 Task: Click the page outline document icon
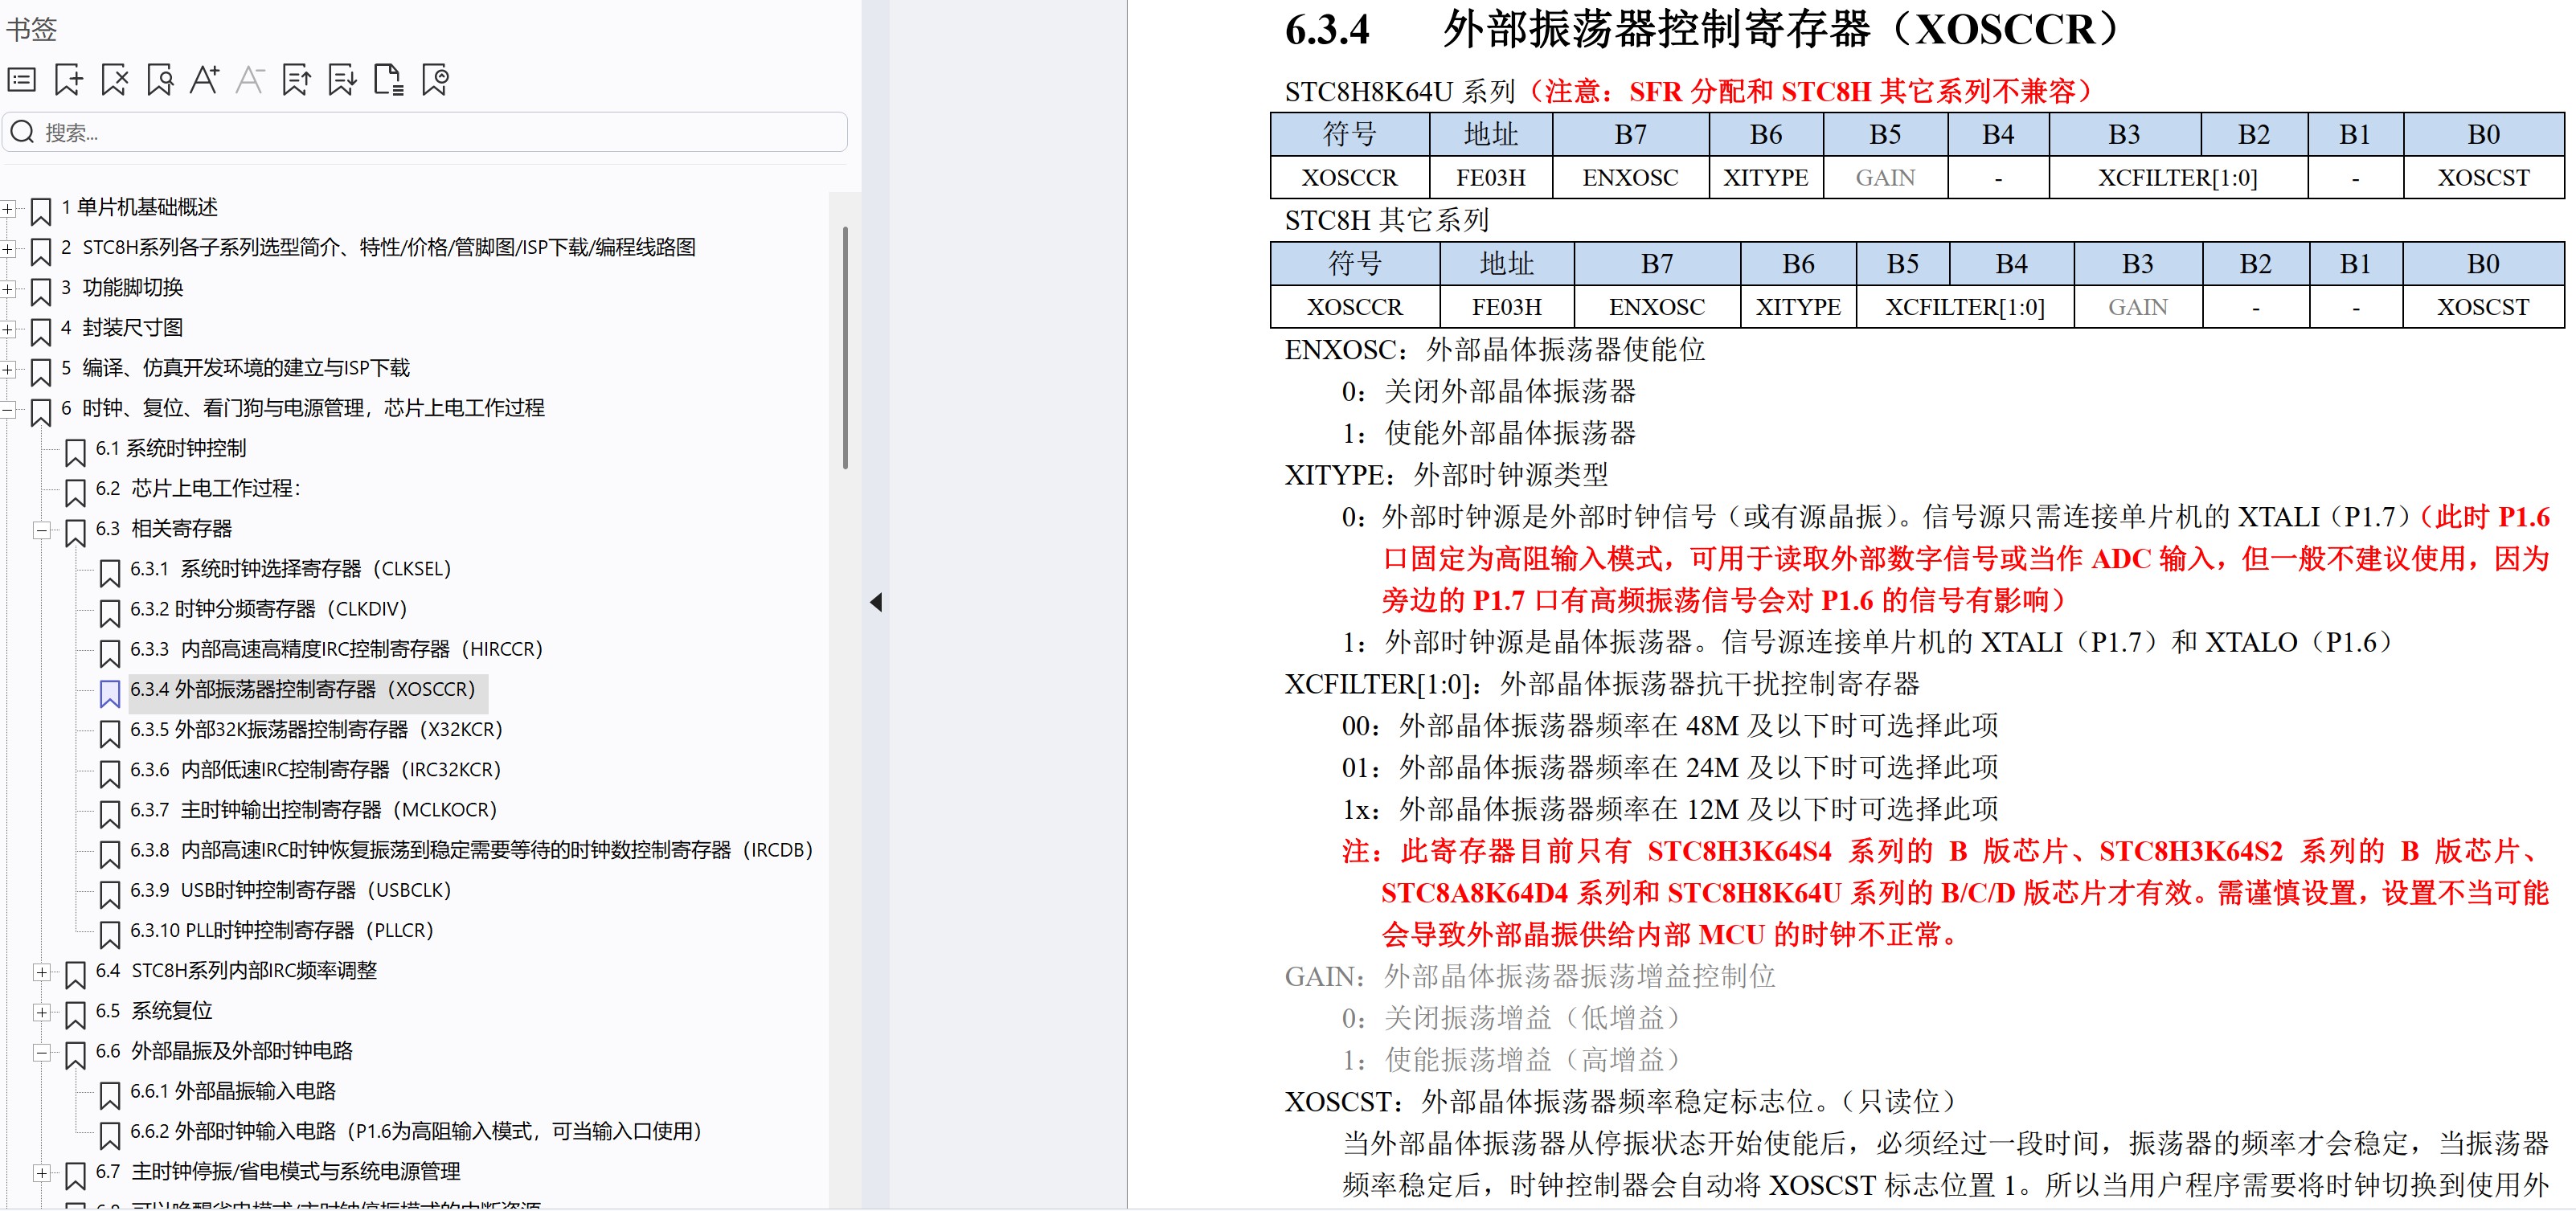click(388, 79)
